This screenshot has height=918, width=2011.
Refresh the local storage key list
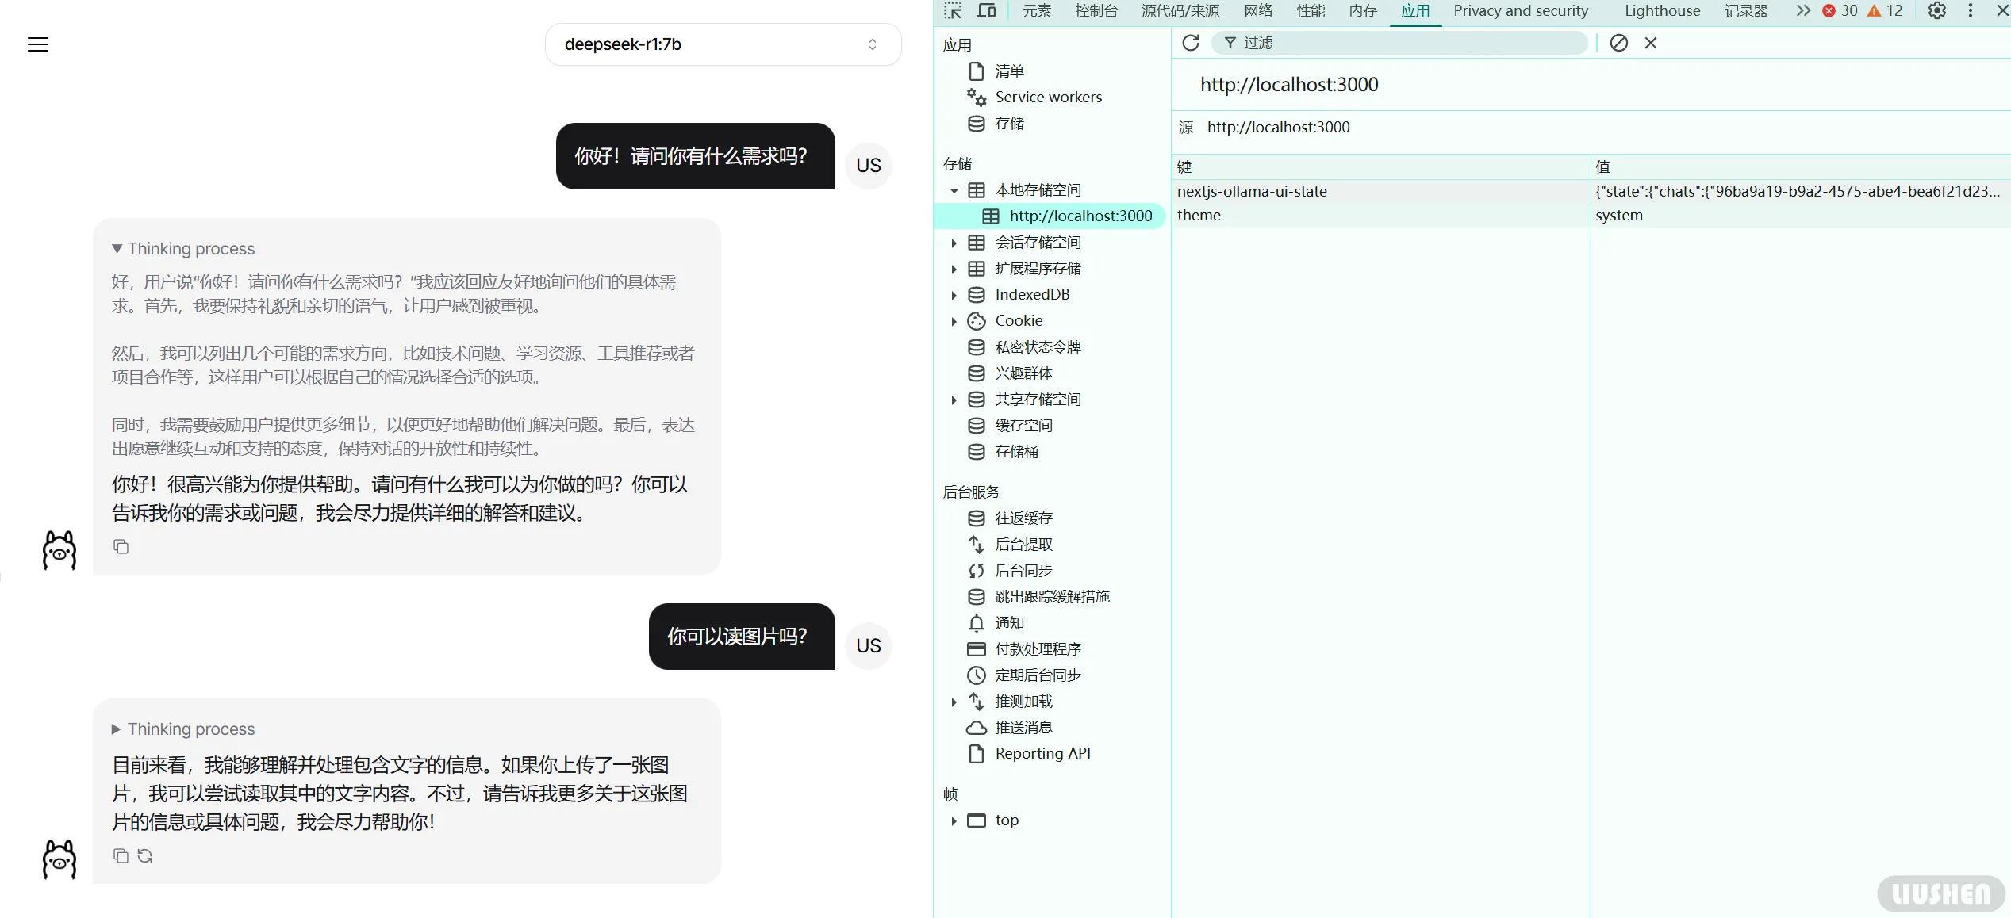[1191, 43]
